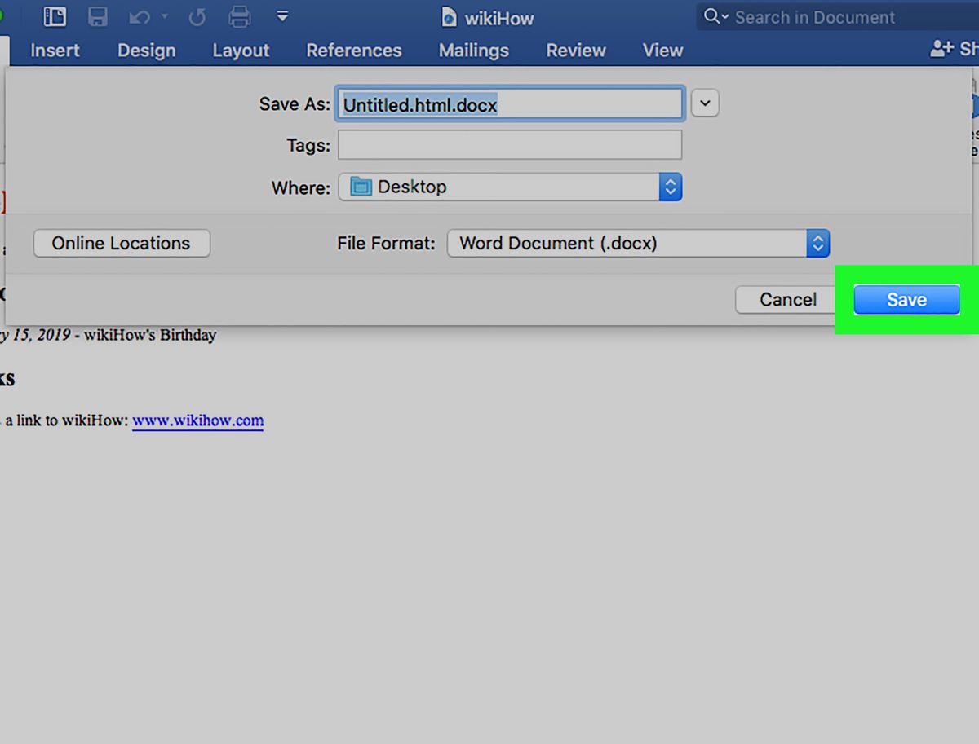Open the Design ribbon tab

coord(146,51)
